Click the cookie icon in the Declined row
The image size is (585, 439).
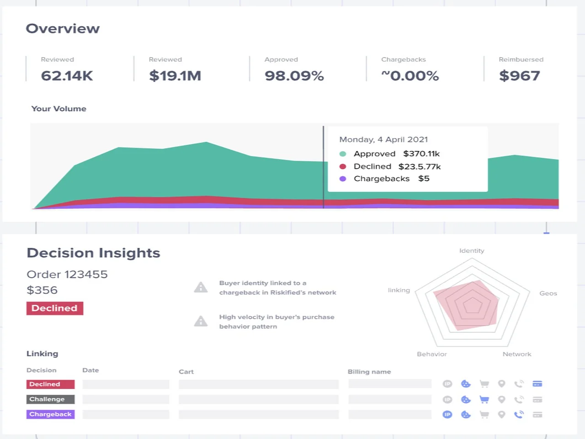tap(466, 384)
